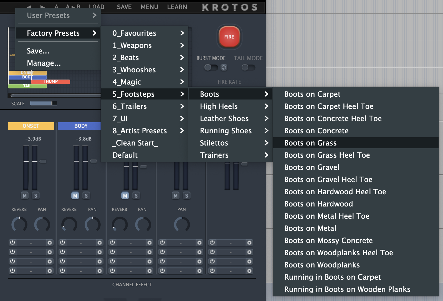Expand the 0_Favourites category
Screen dimensions: 443x301
pyautogui.click(x=145, y=33)
